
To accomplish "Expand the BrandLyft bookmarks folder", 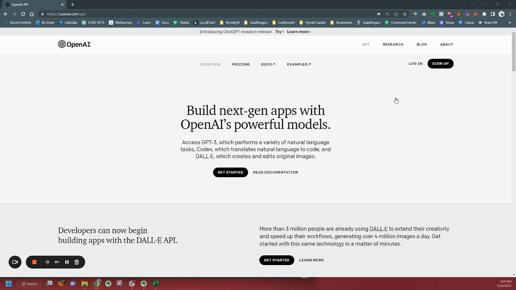I will pyautogui.click(x=230, y=23).
